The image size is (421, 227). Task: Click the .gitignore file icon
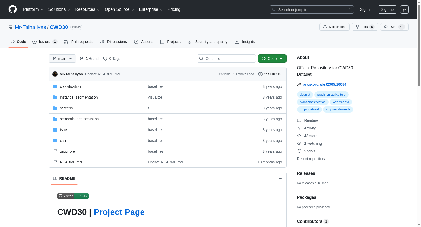(55, 151)
